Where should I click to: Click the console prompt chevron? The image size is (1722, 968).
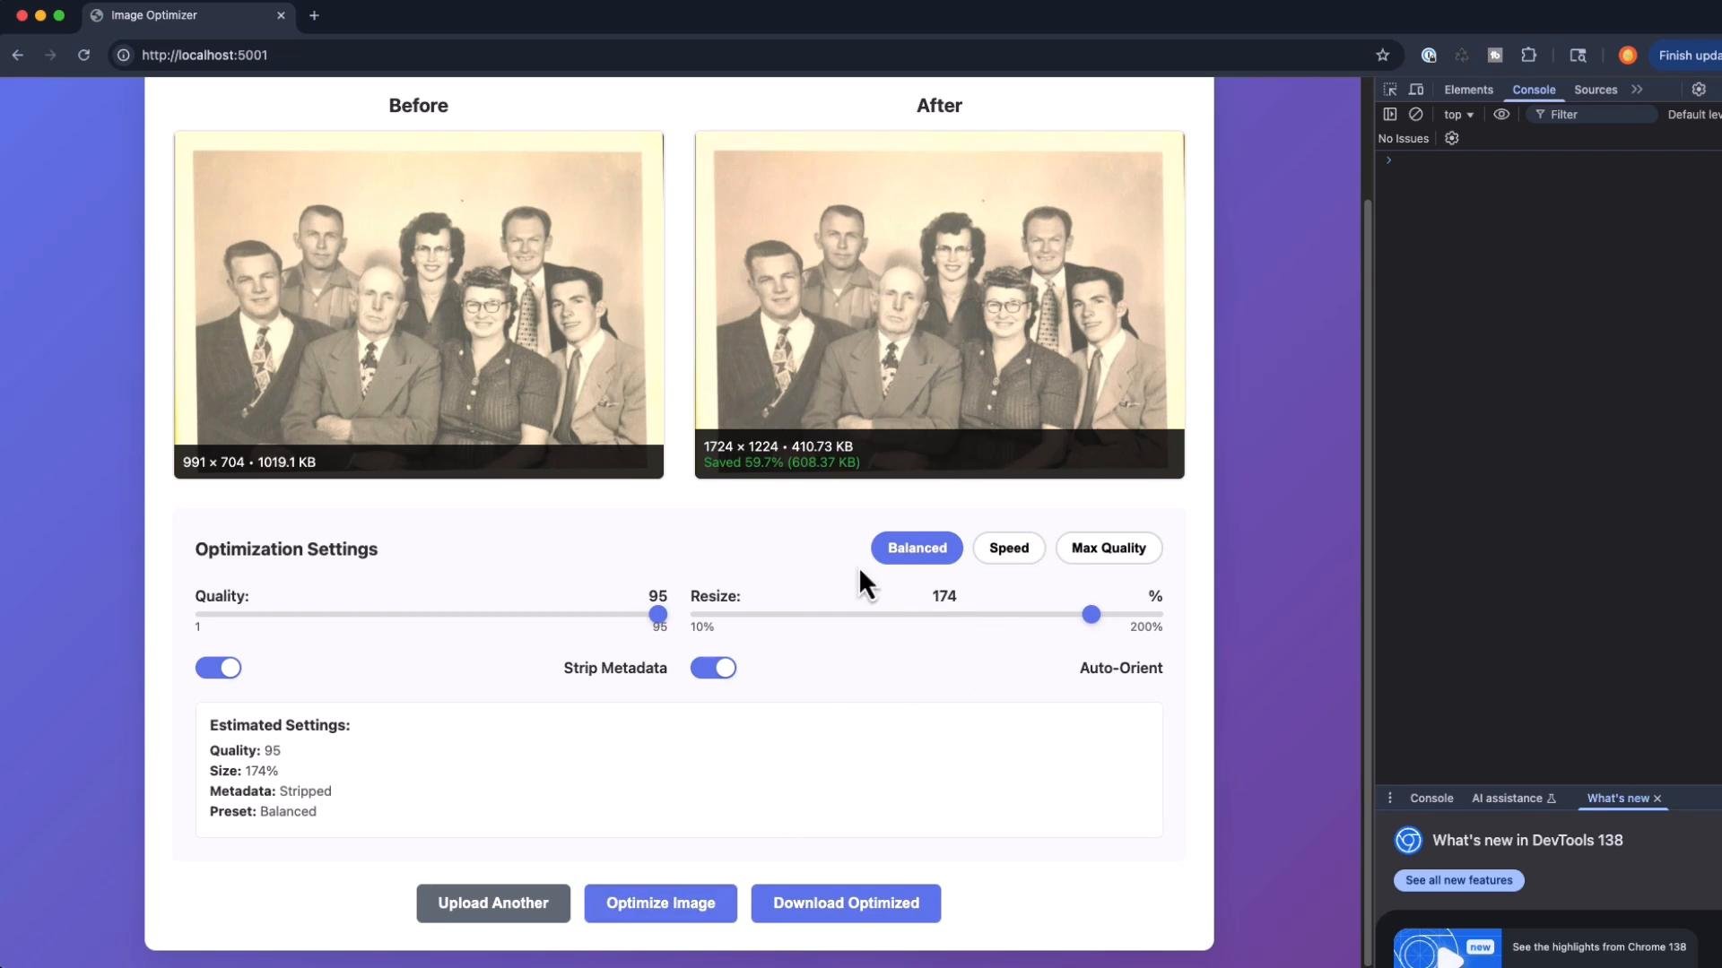click(x=1389, y=160)
